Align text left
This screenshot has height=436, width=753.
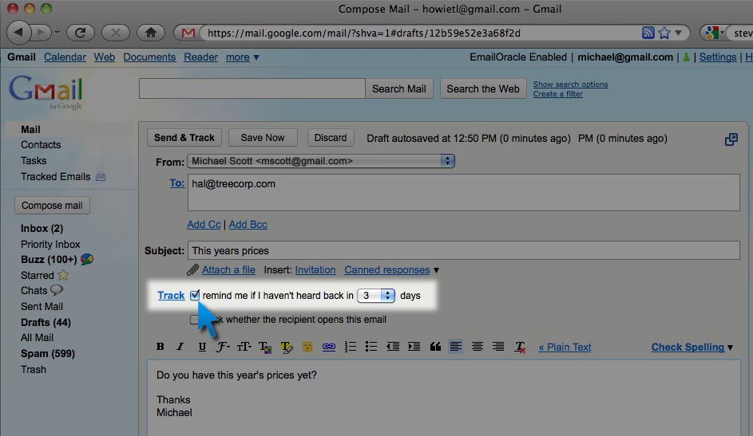point(456,346)
